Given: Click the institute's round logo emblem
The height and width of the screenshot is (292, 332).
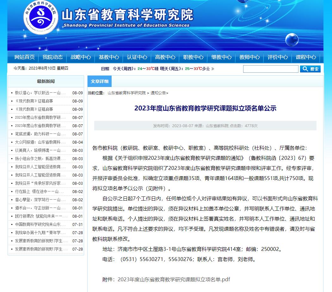Looking at the screenshot, I should click(x=41, y=17).
